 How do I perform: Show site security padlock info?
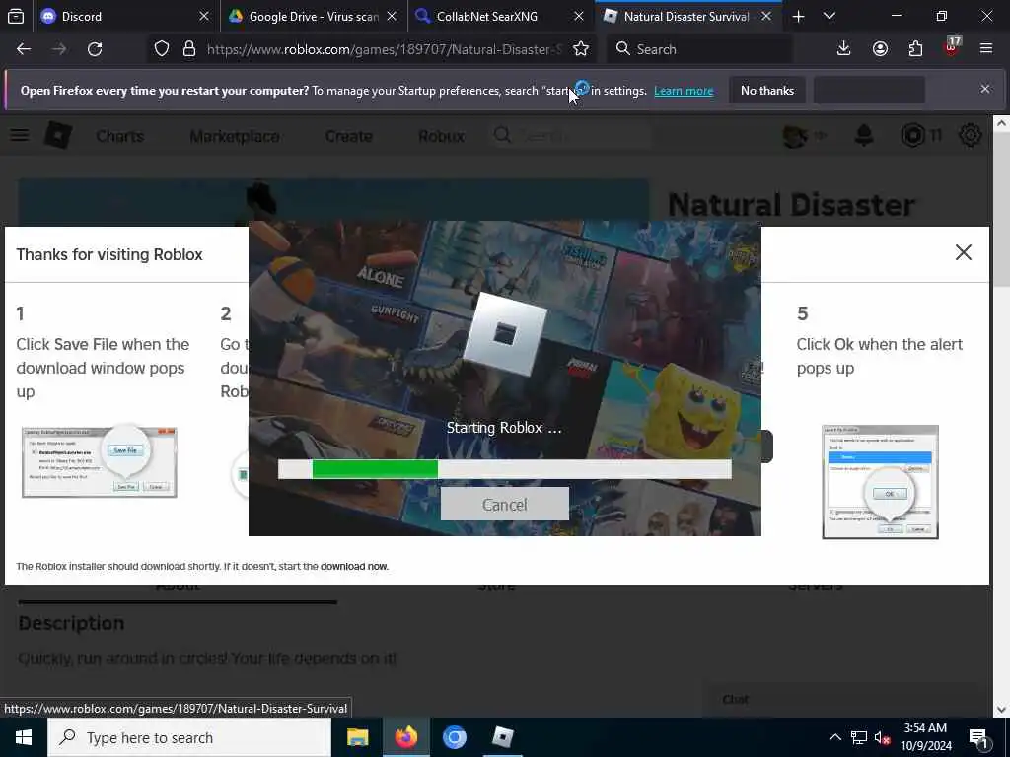click(188, 49)
